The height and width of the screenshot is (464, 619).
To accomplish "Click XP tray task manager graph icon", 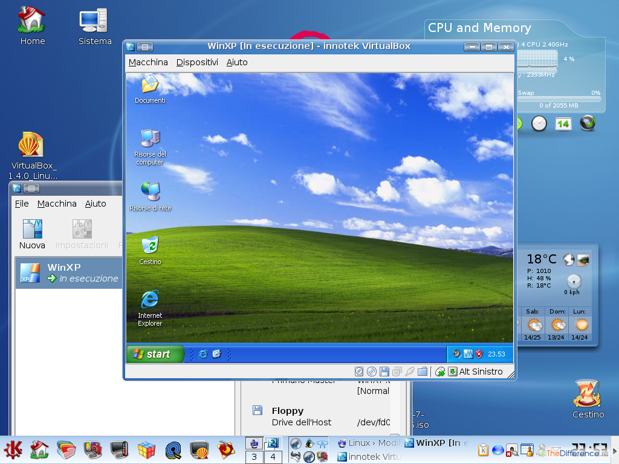I will click(x=468, y=354).
